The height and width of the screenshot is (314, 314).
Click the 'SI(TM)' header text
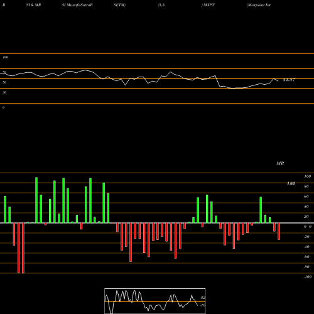click(x=119, y=5)
